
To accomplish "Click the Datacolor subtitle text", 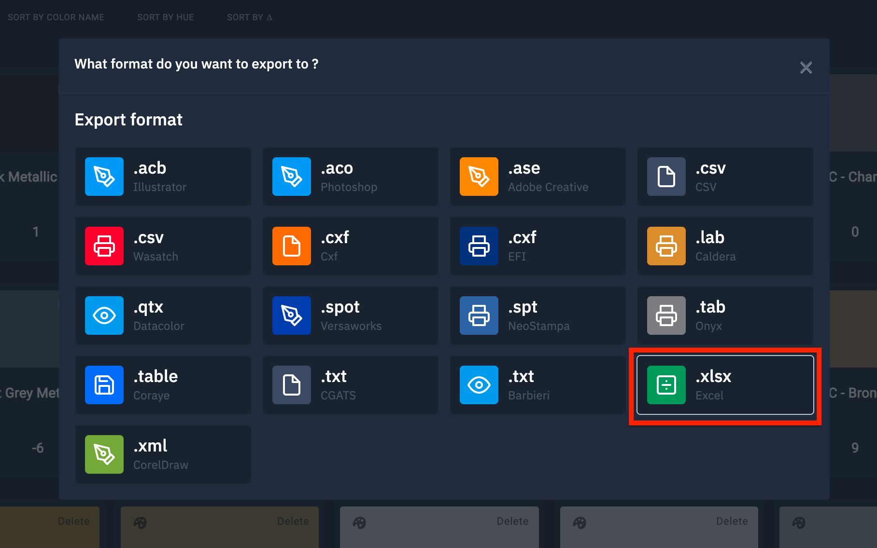I will tap(159, 326).
